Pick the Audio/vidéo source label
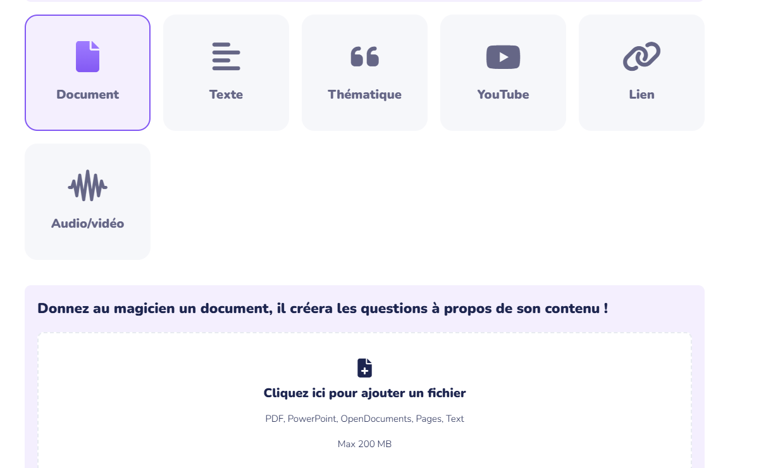Image resolution: width=766 pixels, height=468 pixels. click(87, 223)
